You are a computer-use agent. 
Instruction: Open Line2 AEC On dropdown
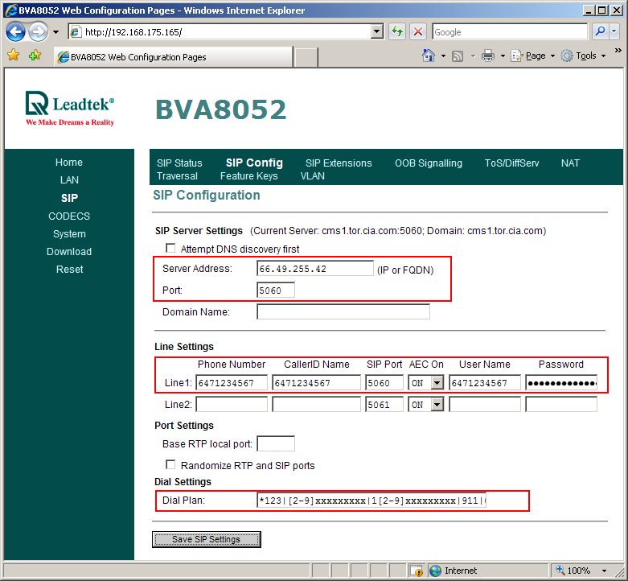point(425,404)
